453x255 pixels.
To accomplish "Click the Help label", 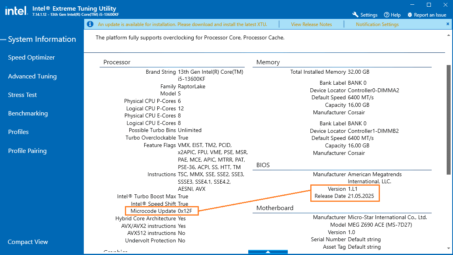I will pyautogui.click(x=396, y=15).
